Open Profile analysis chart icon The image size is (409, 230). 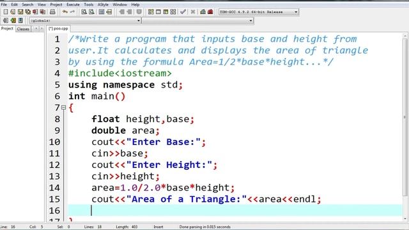coord(203,11)
